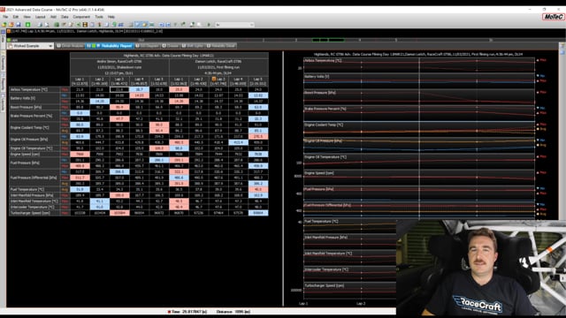Select the Intercooler Temperature row label in table

point(34,207)
